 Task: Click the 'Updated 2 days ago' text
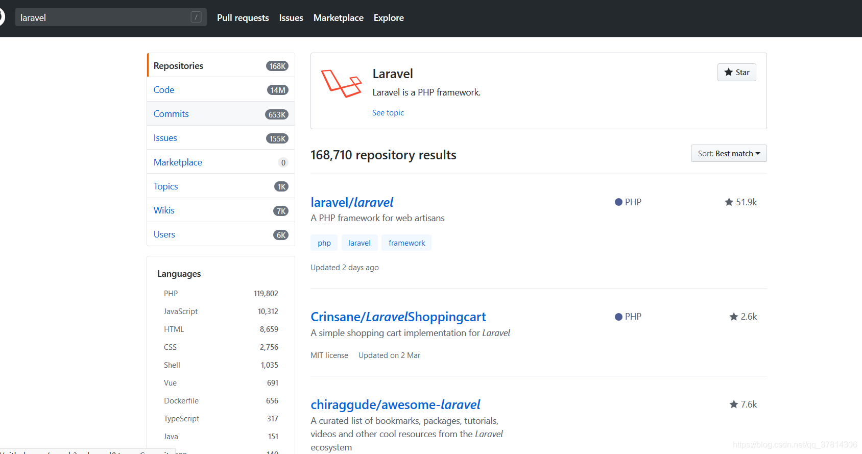pos(345,268)
